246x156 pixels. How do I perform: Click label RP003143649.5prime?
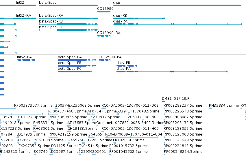click(x=183, y=140)
